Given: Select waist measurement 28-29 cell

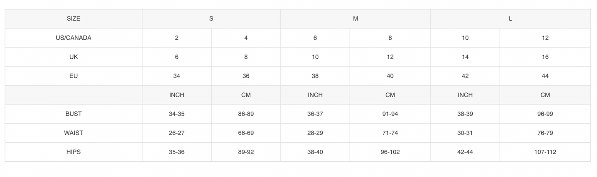Looking at the screenshot, I should tap(315, 133).
